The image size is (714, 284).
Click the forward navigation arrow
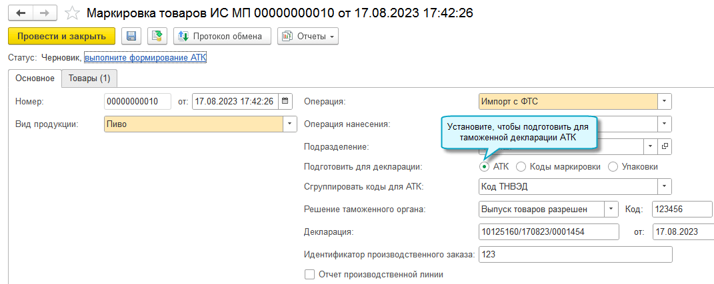[x=45, y=13]
